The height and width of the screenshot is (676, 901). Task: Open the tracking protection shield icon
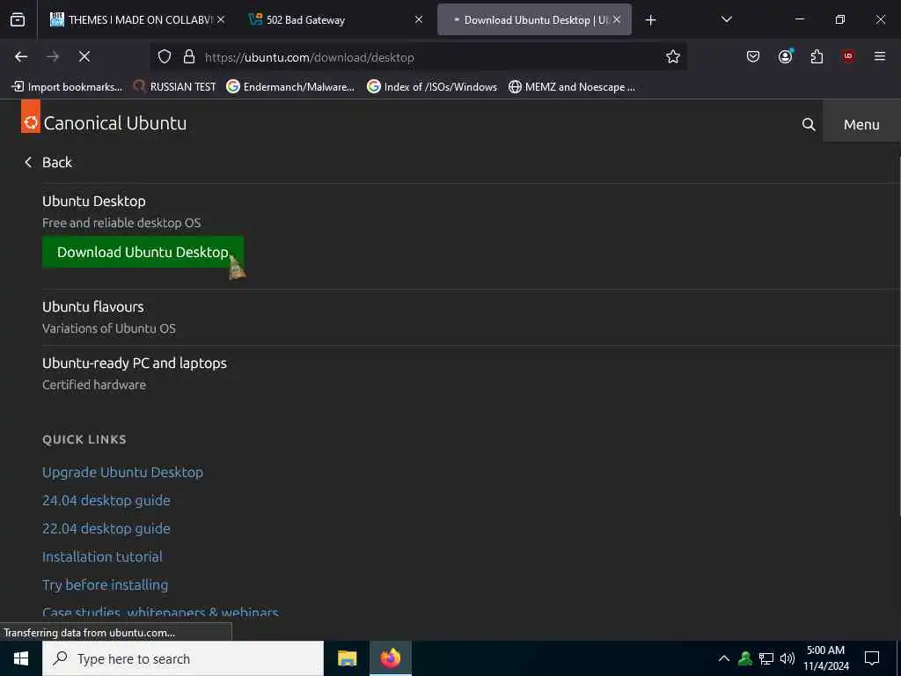(165, 57)
